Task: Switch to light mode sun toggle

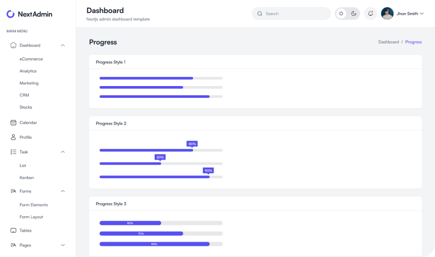Action: click(341, 14)
